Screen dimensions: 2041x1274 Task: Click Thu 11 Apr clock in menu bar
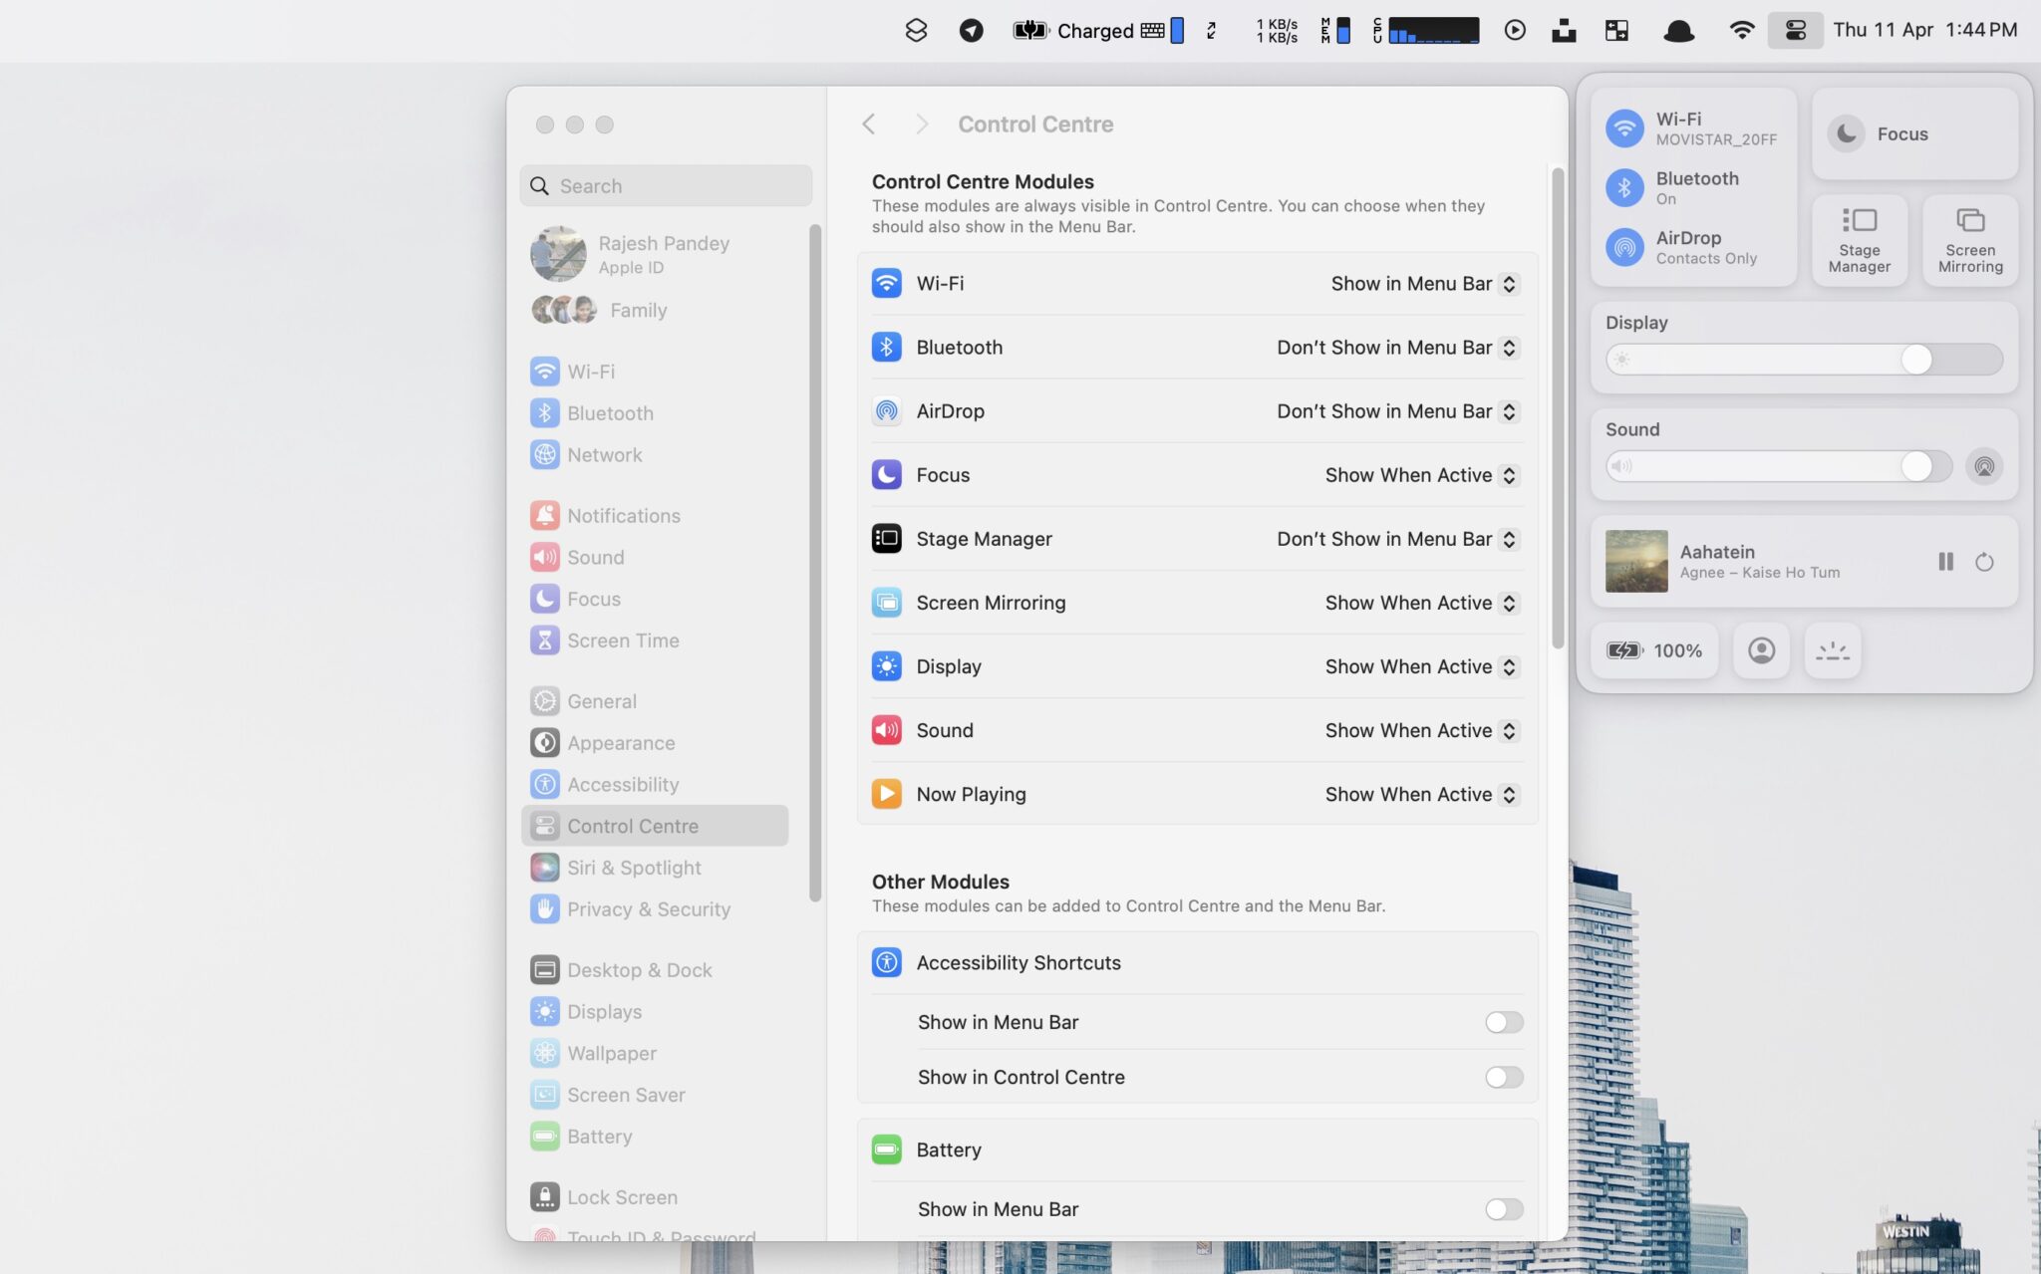1923,29
